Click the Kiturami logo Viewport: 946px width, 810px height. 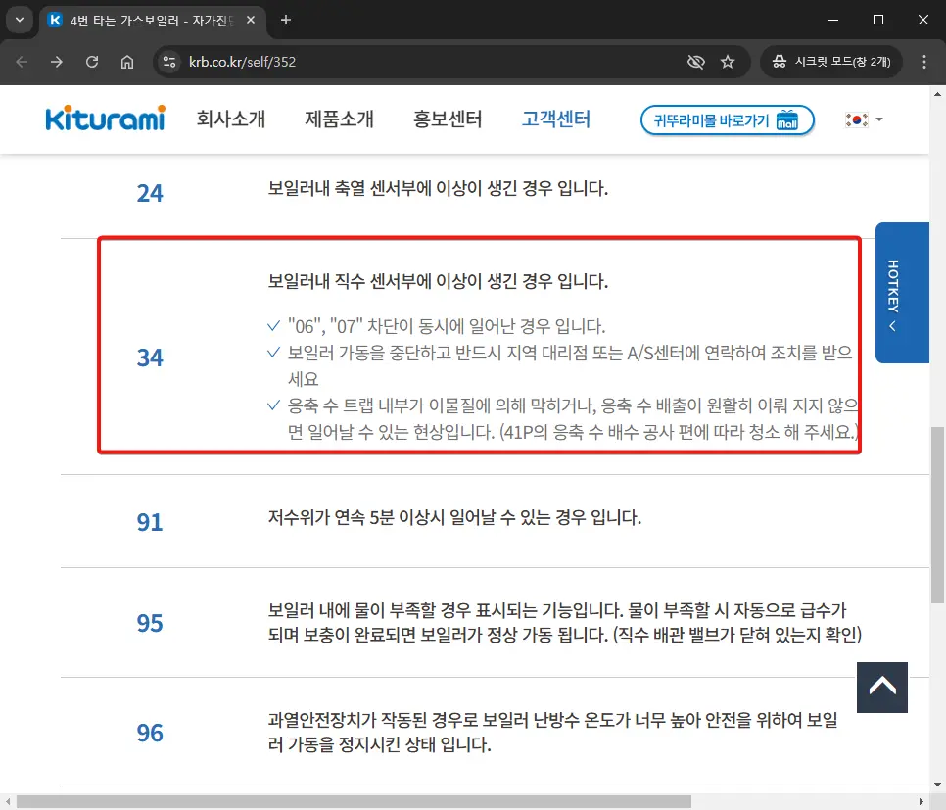tap(104, 119)
